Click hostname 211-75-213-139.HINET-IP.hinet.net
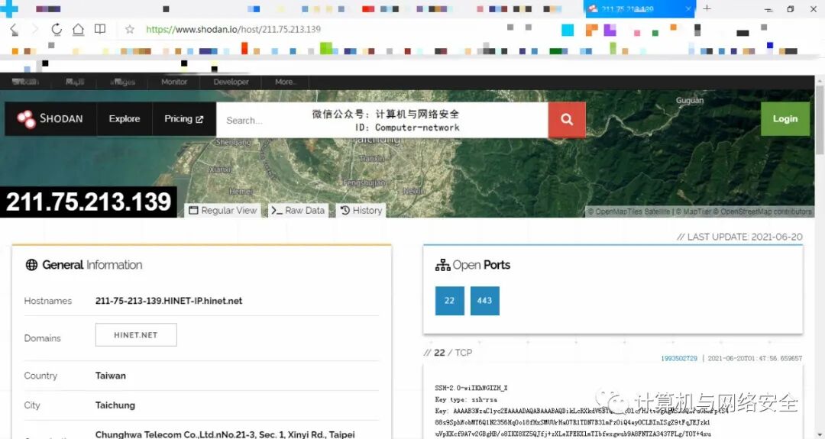 (168, 301)
